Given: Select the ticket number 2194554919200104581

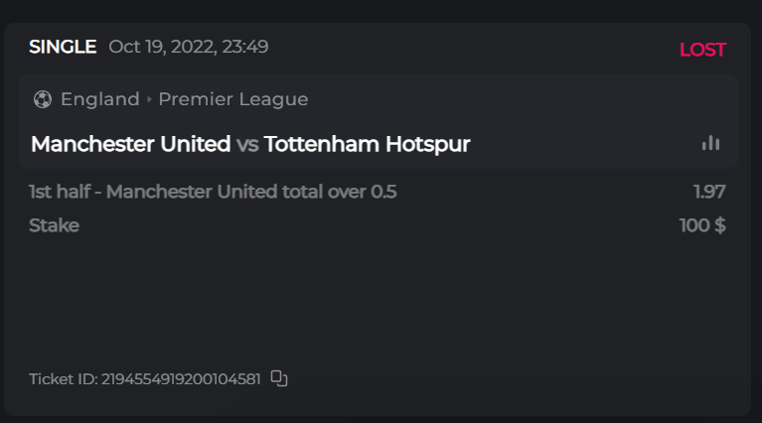Looking at the screenshot, I should 181,378.
